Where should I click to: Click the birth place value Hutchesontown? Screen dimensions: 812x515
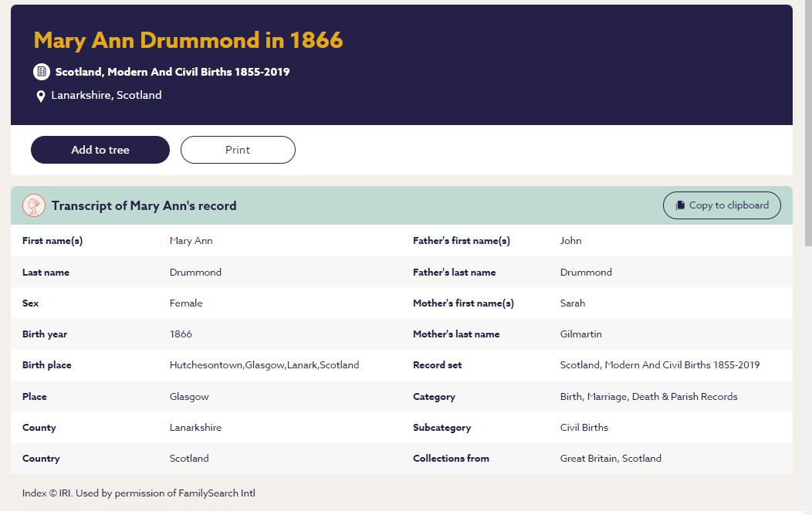click(264, 365)
